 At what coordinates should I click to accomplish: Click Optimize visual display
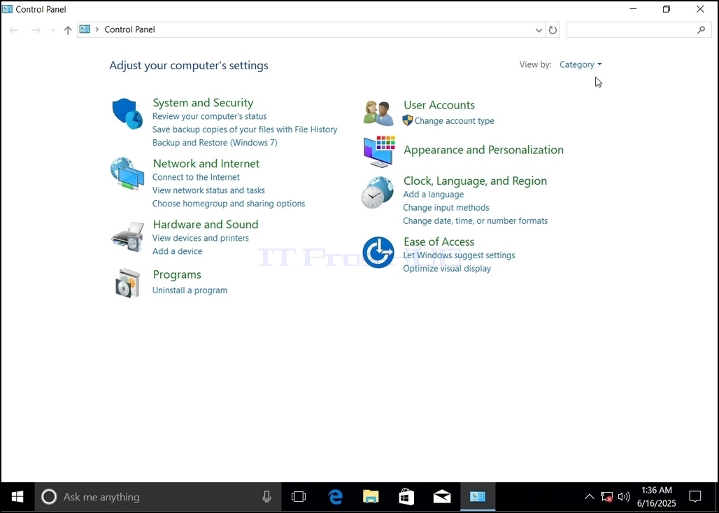coord(447,269)
